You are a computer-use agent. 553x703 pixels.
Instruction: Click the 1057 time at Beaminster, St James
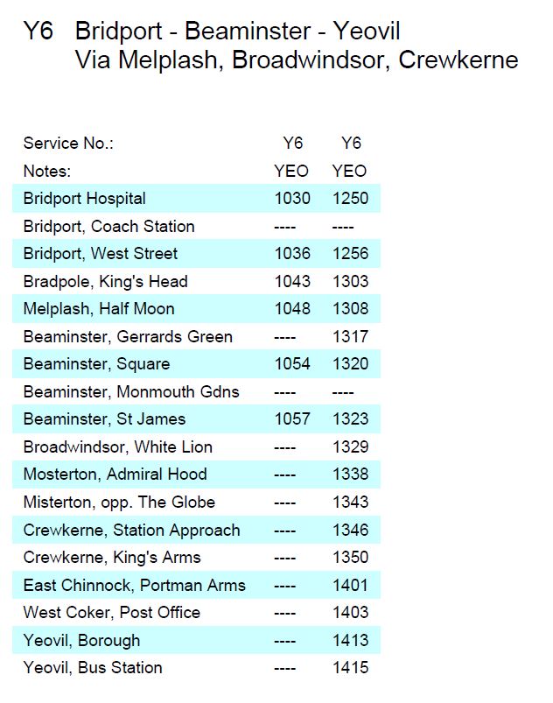(x=292, y=419)
